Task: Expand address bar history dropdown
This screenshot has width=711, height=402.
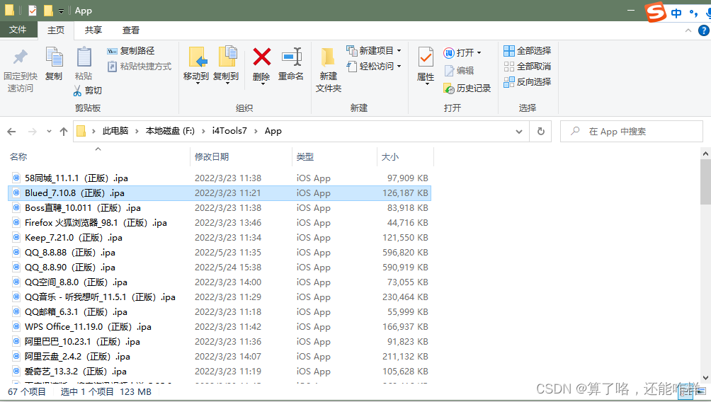Action: 519,132
